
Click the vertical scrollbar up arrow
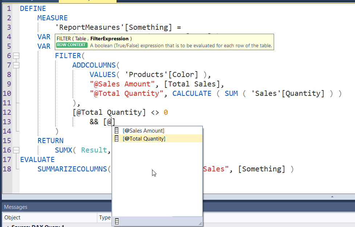332,197
